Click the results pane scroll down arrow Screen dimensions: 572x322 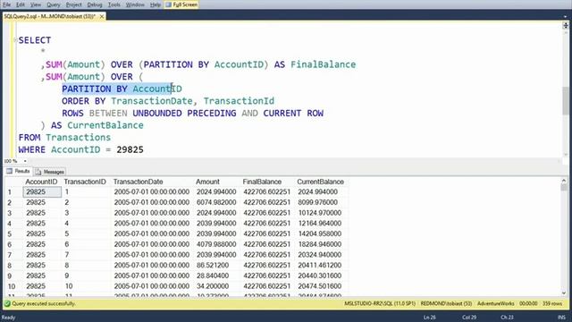[x=564, y=292]
